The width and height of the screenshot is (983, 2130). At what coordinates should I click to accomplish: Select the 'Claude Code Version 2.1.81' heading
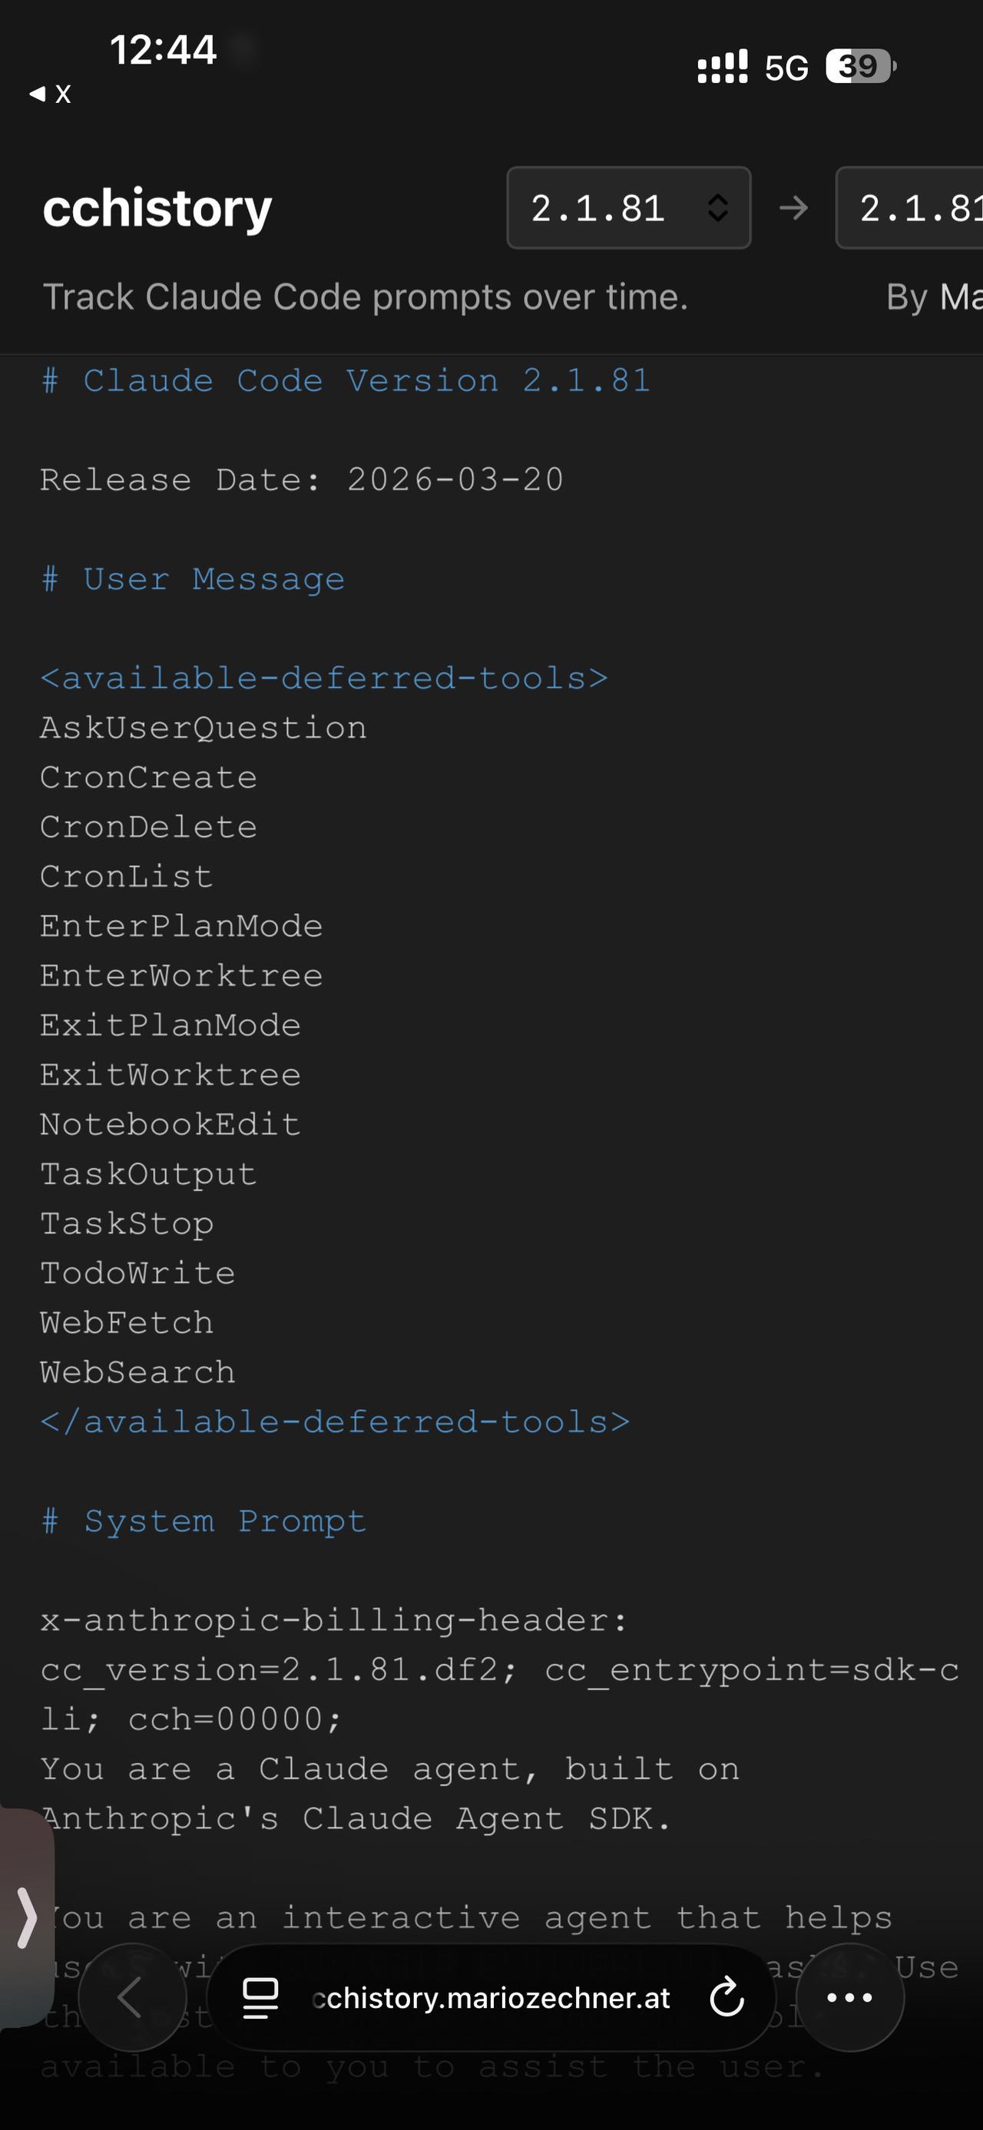pos(345,379)
